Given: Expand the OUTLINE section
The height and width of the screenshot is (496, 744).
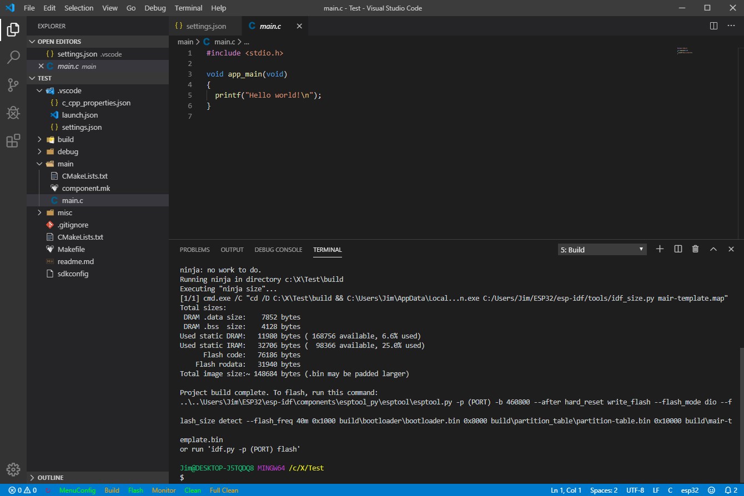Looking at the screenshot, I should tap(98, 477).
